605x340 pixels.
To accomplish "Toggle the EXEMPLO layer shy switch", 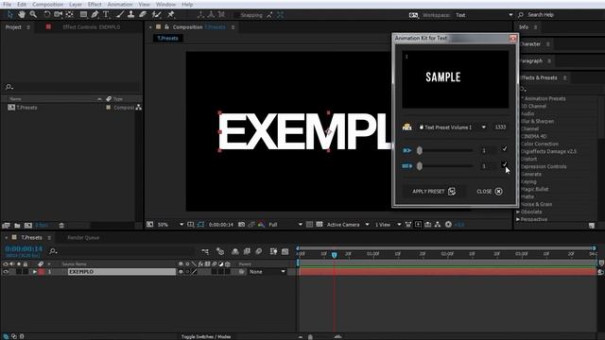I will click(x=181, y=272).
